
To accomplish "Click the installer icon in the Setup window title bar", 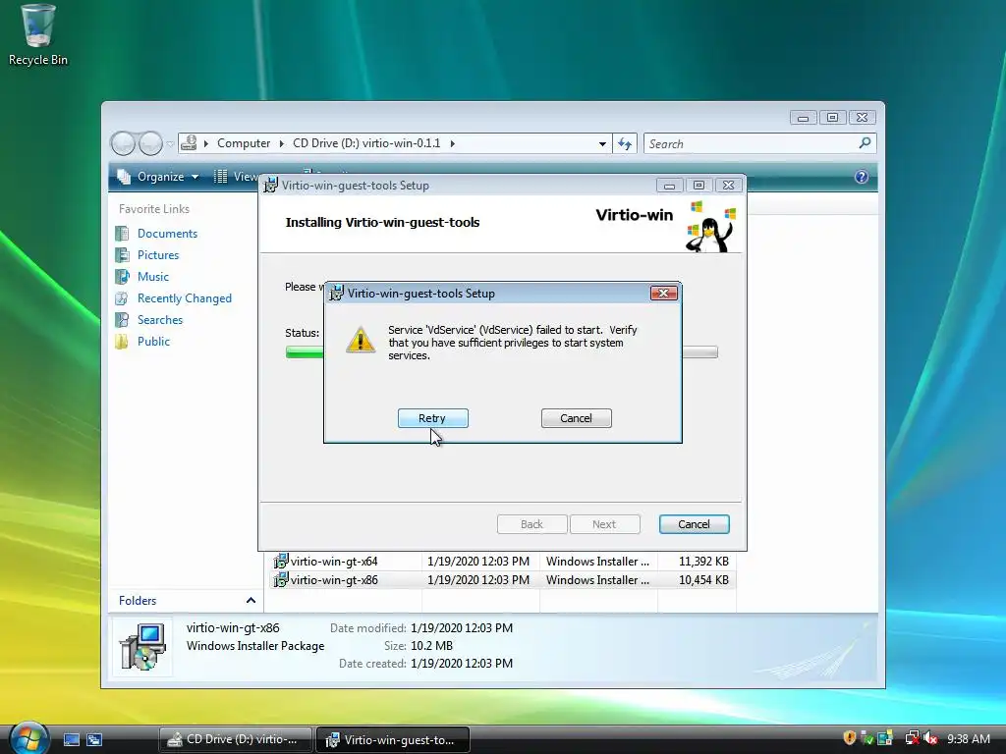I will (x=271, y=185).
